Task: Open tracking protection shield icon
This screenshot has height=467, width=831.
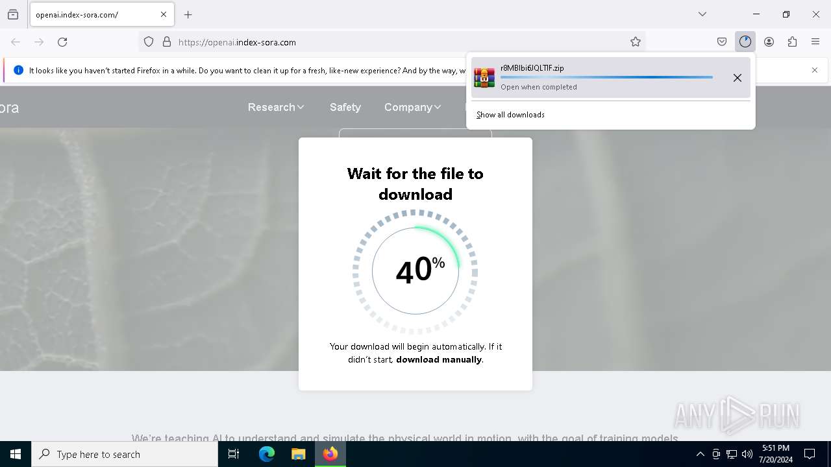Action: coord(149,42)
